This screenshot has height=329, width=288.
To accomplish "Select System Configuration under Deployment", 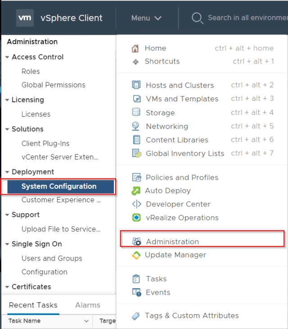I will 59,186.
